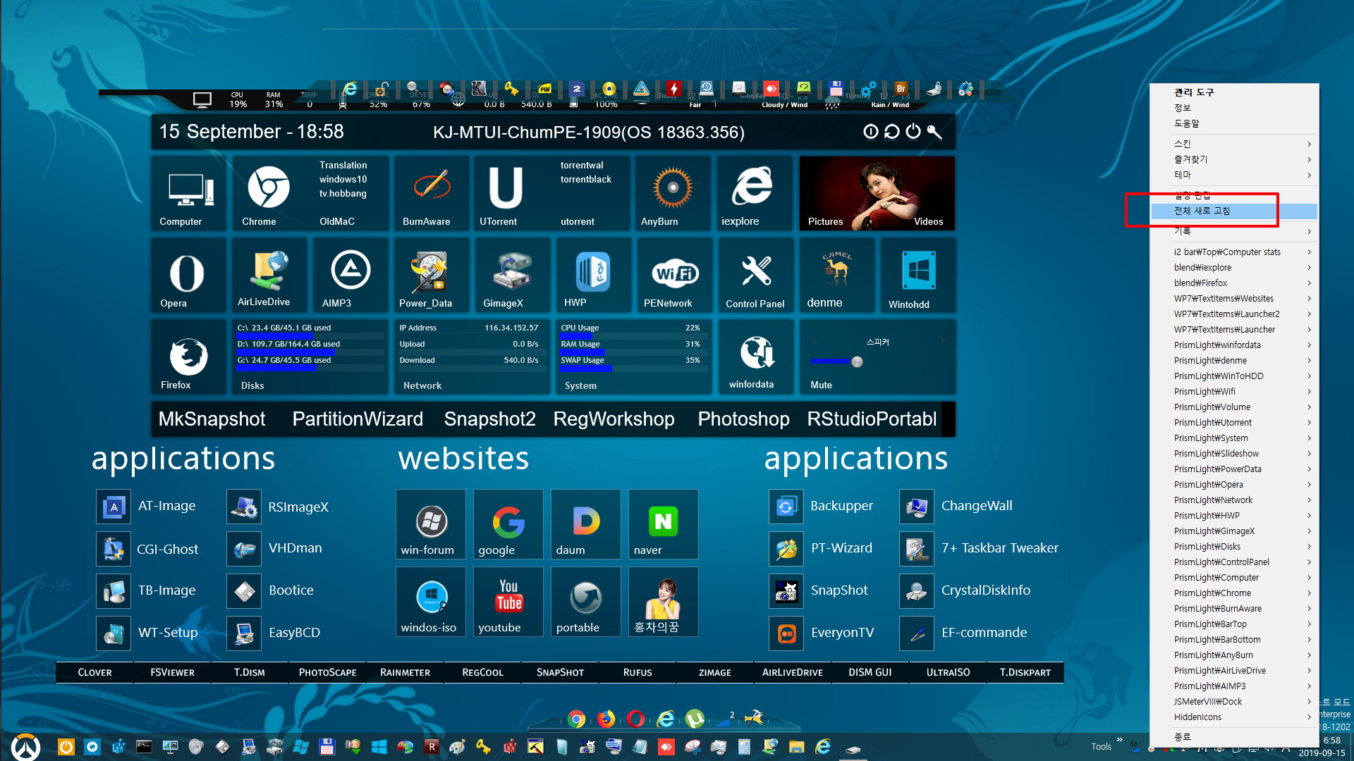The image size is (1354, 761).
Task: Launch AIMP3 player tile
Action: (350, 275)
